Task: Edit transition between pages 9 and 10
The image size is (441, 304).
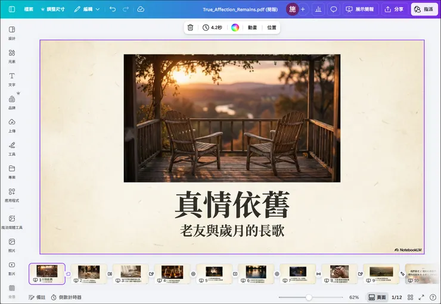Action: point(402,274)
